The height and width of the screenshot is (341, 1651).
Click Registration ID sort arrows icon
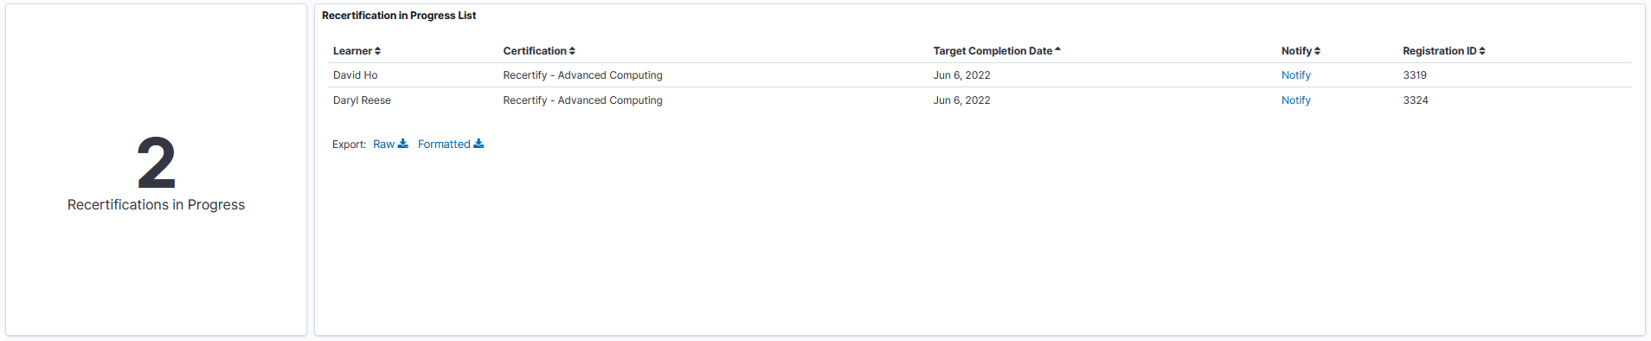pos(1482,51)
